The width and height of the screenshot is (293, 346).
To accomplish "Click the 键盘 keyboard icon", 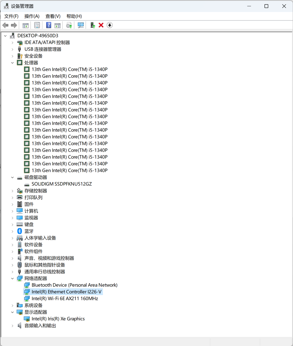I will pyautogui.click(x=19, y=224).
